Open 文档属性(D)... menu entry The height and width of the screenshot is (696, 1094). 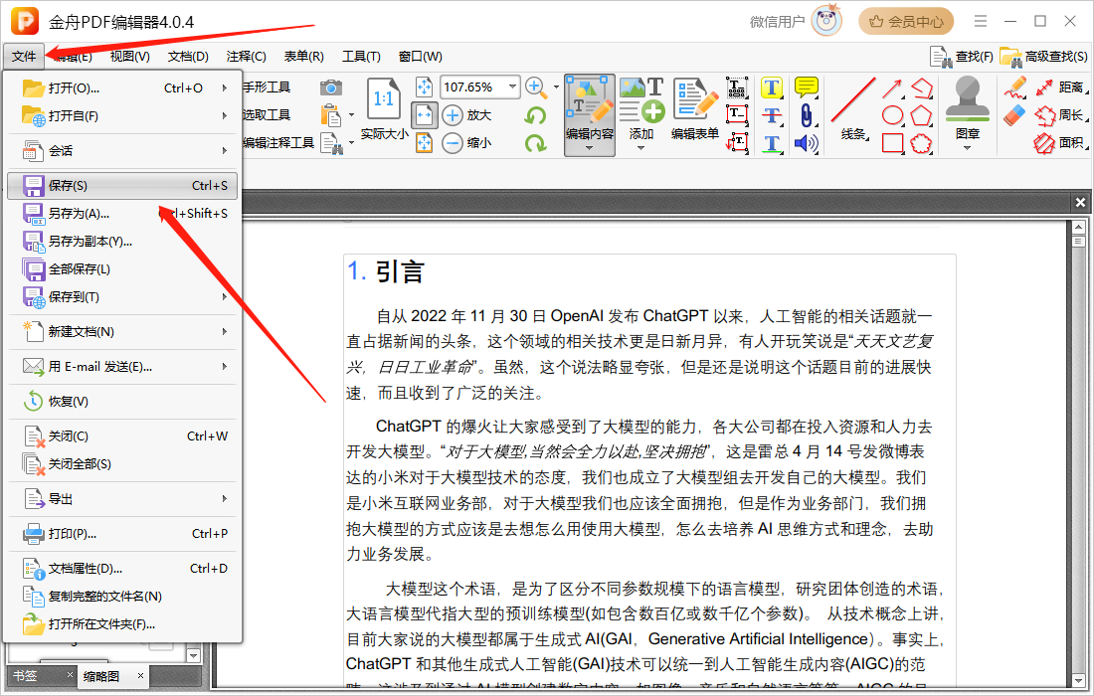pos(122,569)
